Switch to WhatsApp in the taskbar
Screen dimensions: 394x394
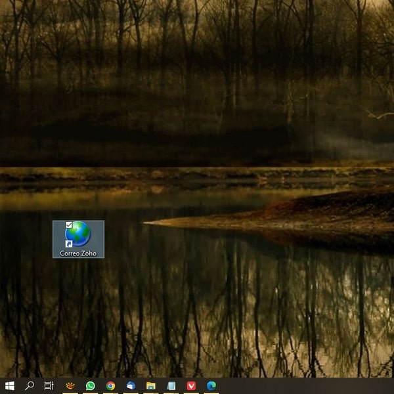(91, 385)
